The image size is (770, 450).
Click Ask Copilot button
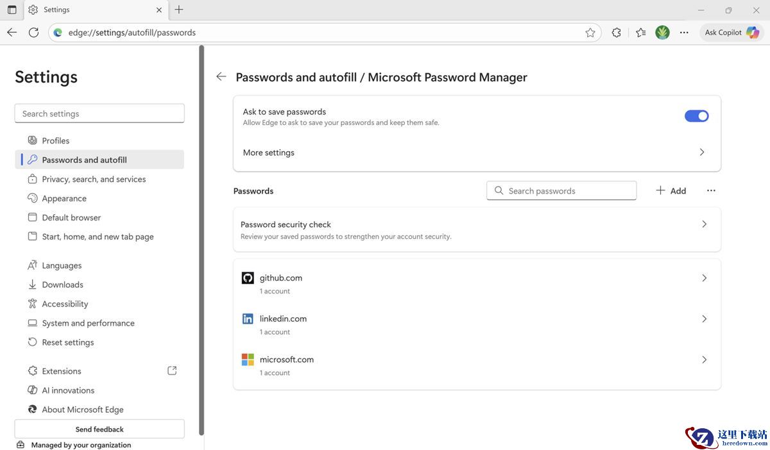click(731, 33)
